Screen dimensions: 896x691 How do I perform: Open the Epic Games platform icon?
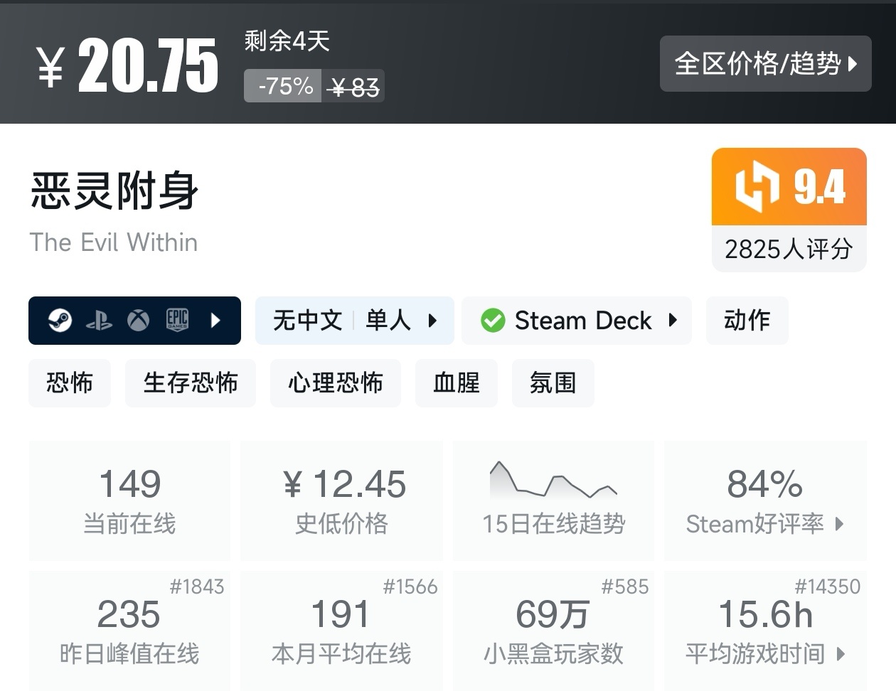tap(176, 321)
